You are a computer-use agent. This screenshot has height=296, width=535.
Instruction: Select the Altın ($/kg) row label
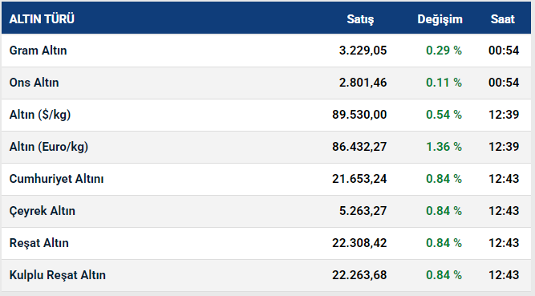coord(40,115)
